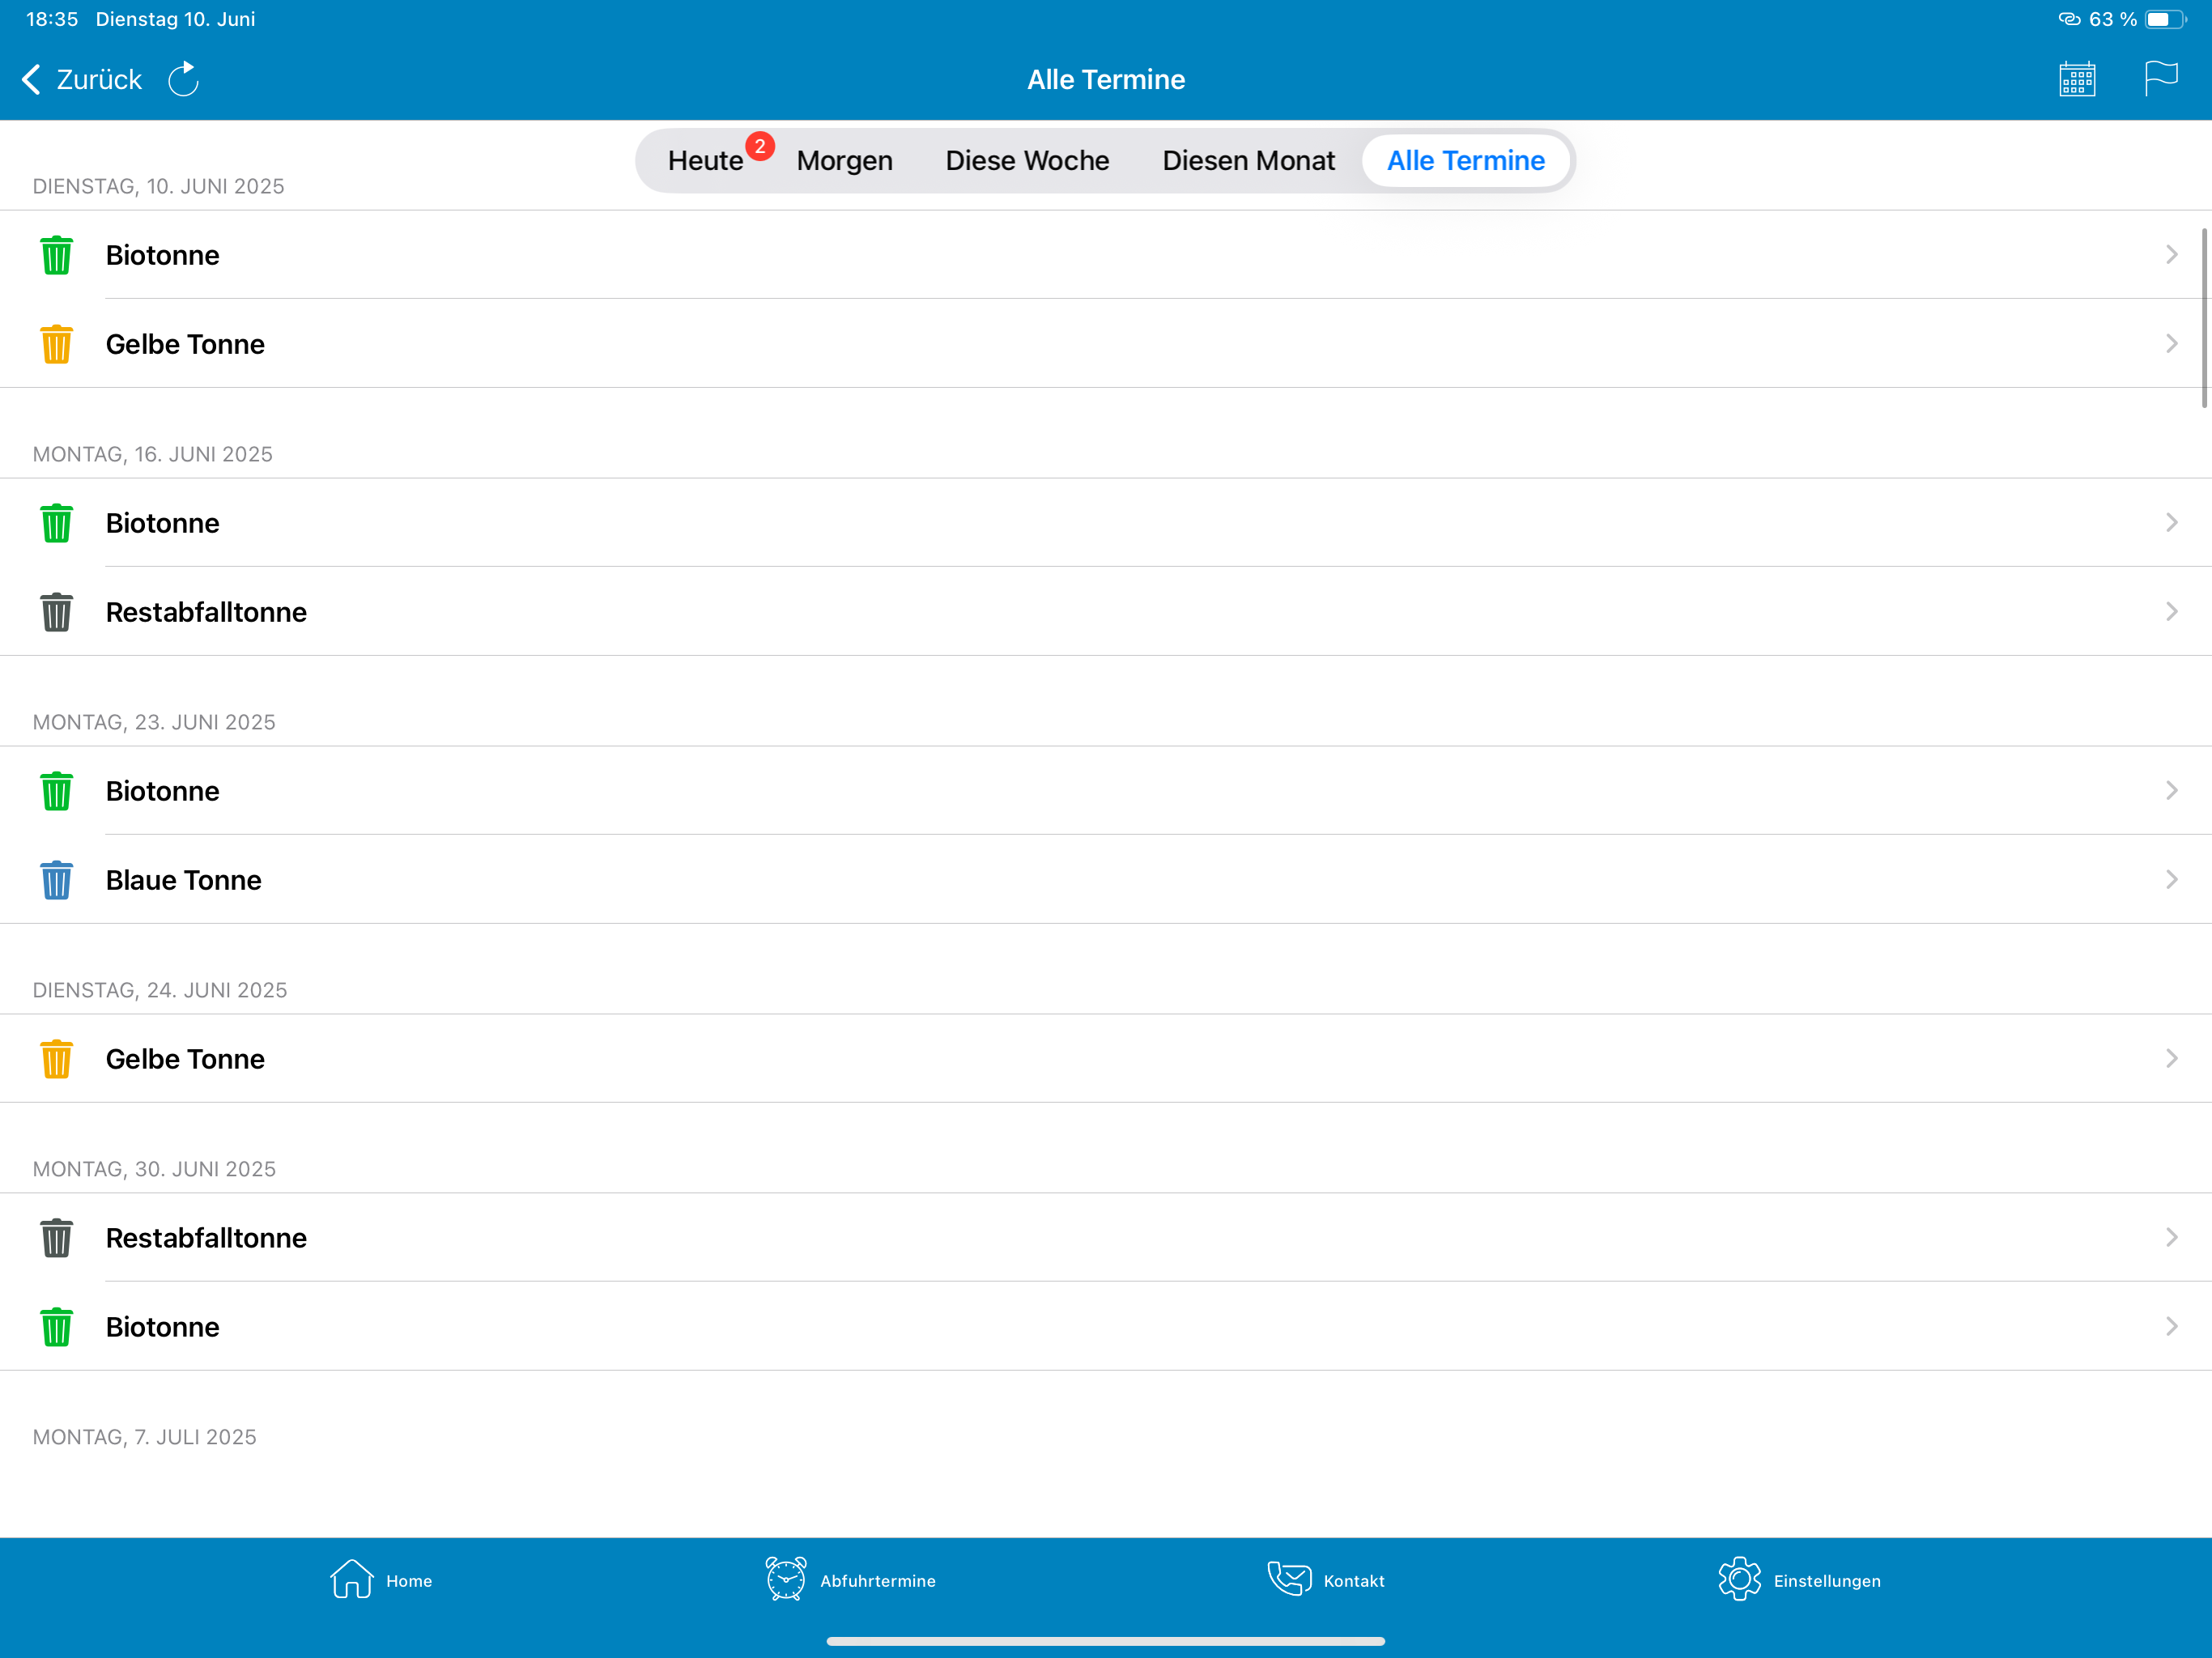Switch to the Morgen tab
The width and height of the screenshot is (2212, 1658).
[844, 160]
